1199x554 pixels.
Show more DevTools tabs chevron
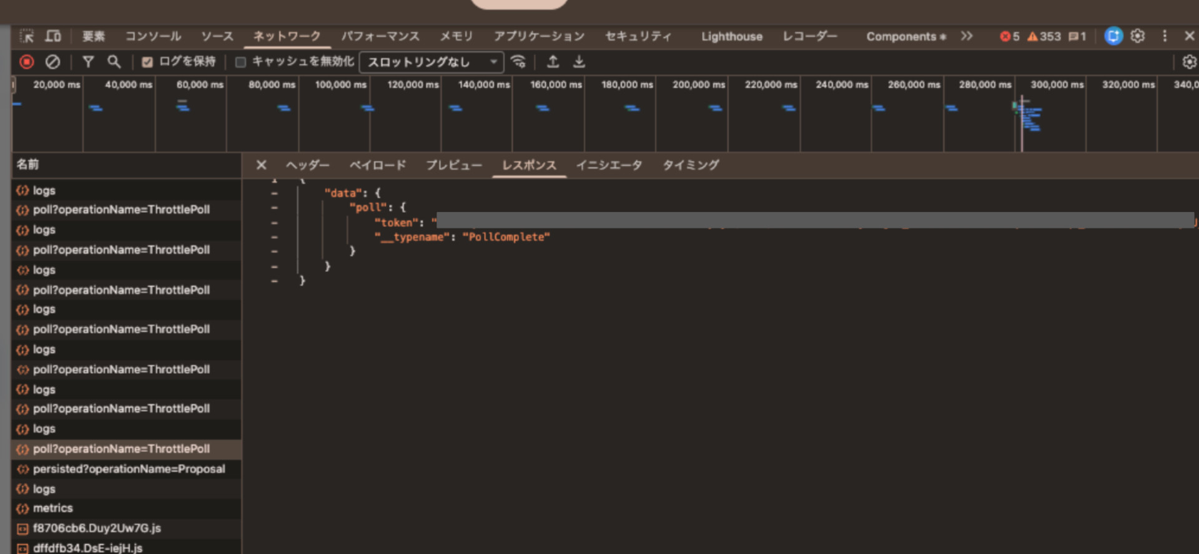click(x=967, y=36)
